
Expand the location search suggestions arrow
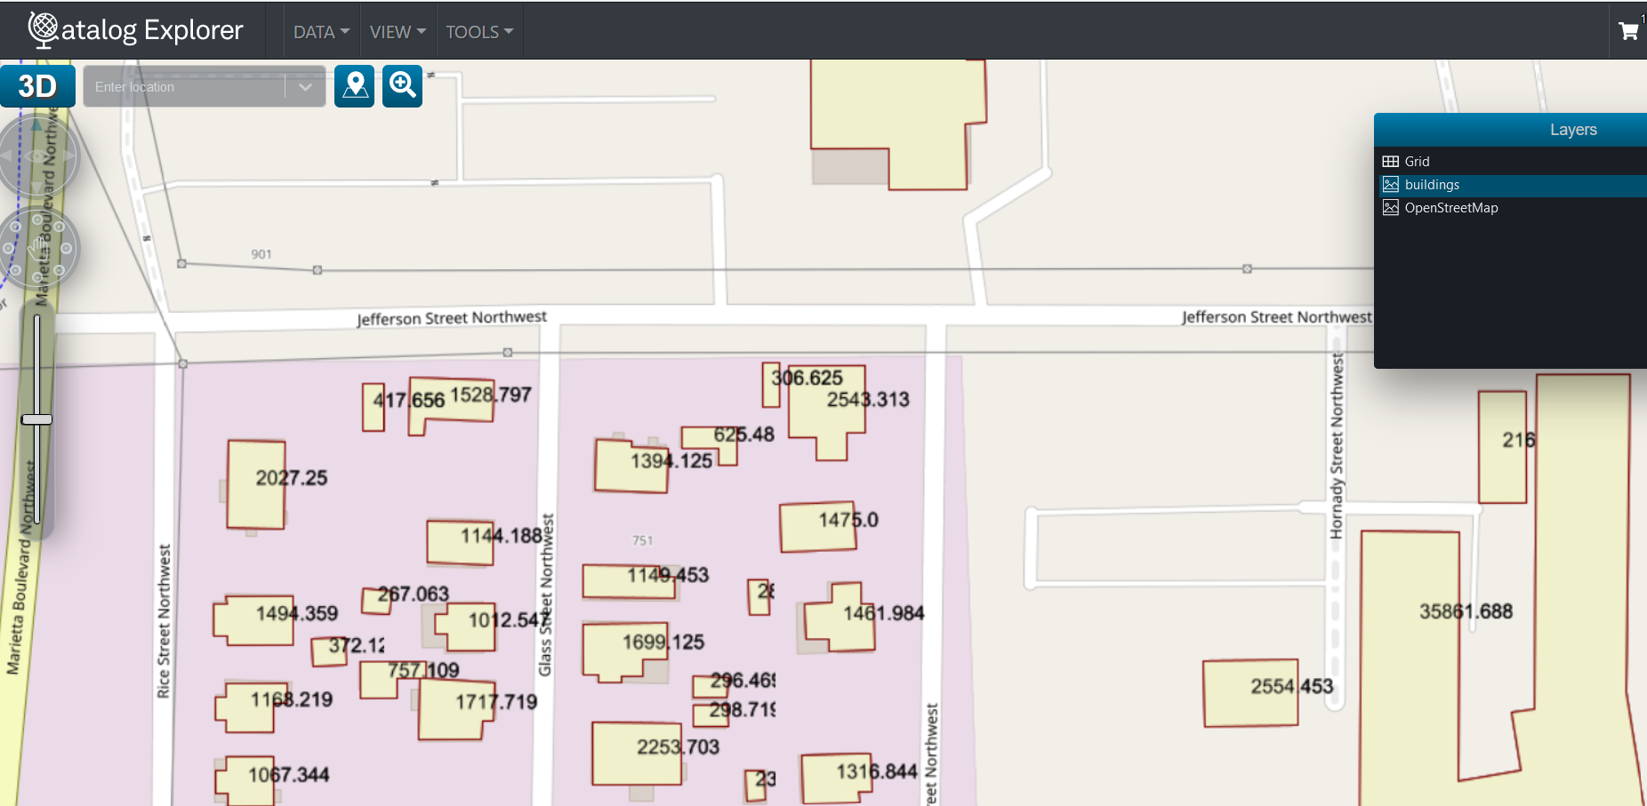click(x=305, y=87)
